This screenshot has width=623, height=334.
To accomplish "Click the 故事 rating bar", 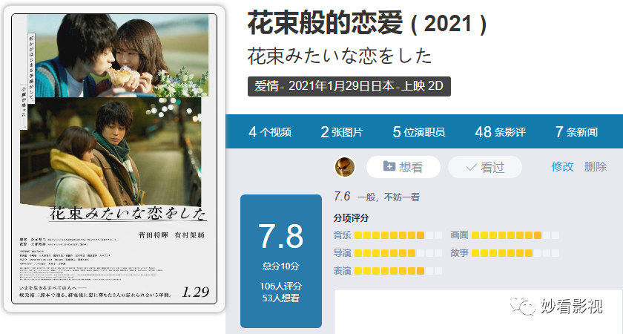I will tap(515, 253).
